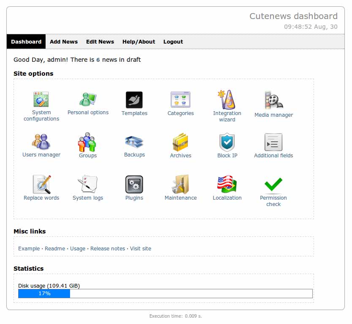352x324 pixels.
Task: Click the Visit site link
Action: point(141,249)
